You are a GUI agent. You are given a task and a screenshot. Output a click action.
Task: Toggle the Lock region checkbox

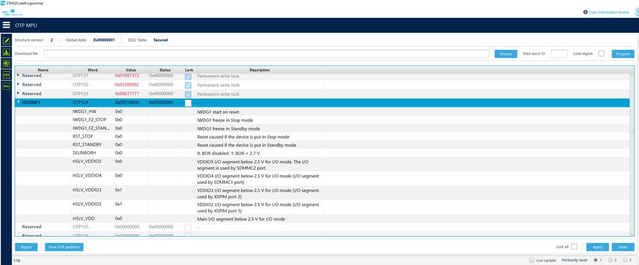pyautogui.click(x=601, y=53)
